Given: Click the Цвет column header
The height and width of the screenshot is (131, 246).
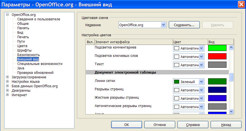Looking at the screenshot, I should coord(190,42).
